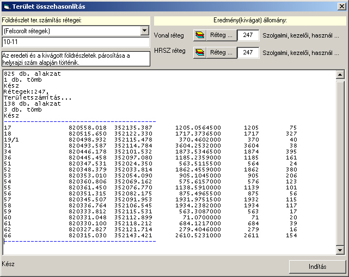Select the HRSZ réteg layer number field 247

click(x=248, y=52)
